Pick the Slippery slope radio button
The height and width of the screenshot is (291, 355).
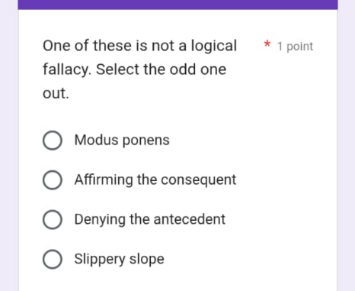[53, 259]
